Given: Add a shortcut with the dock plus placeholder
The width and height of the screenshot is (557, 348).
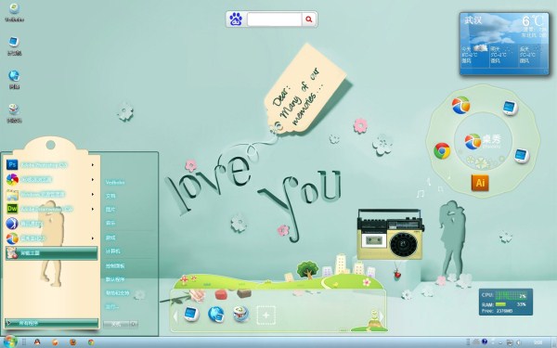Looking at the screenshot, I should (266, 315).
